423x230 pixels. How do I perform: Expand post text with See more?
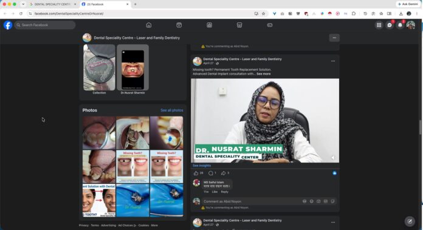263,74
